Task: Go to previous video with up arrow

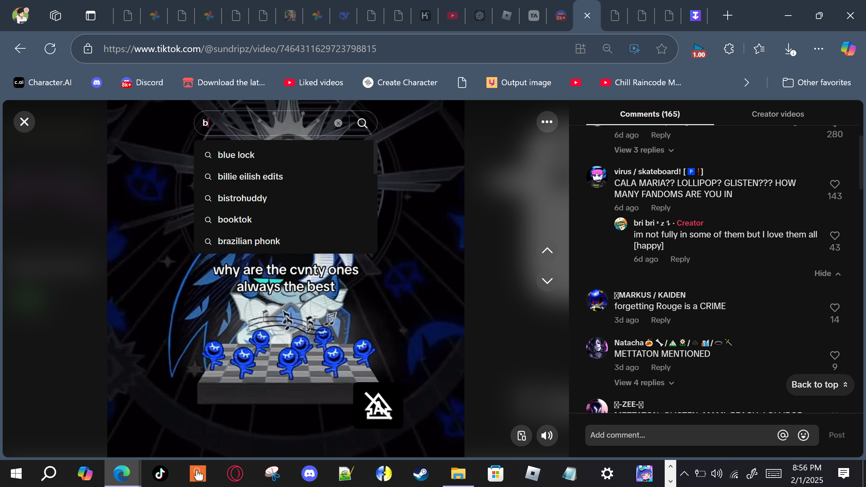Action: pos(547,251)
